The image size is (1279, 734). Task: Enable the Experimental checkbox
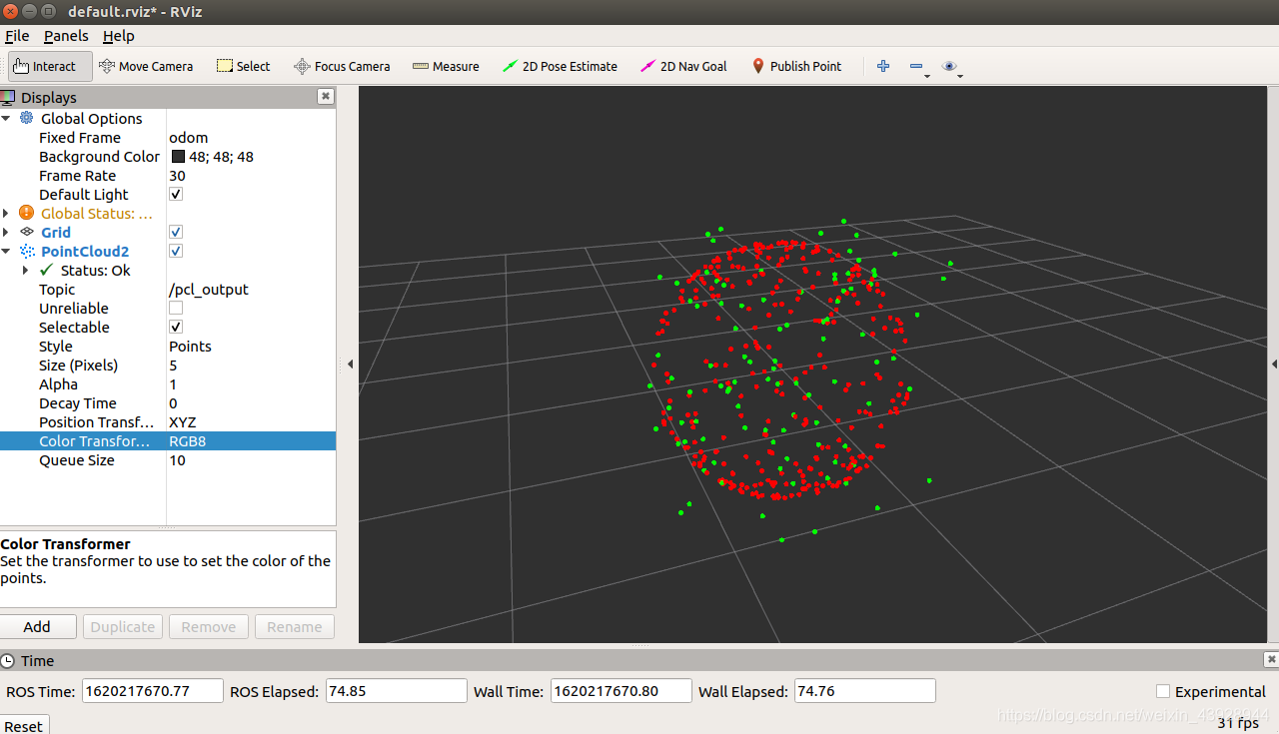click(x=1163, y=691)
